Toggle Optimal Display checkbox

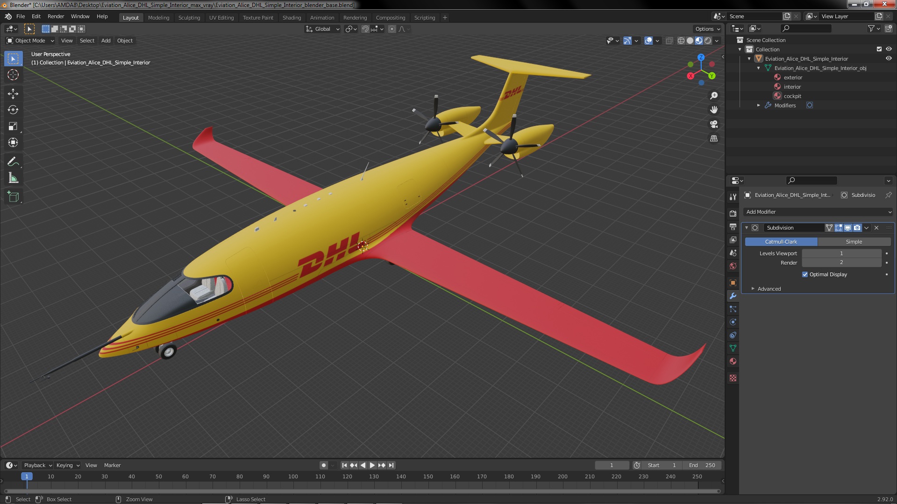coord(805,274)
